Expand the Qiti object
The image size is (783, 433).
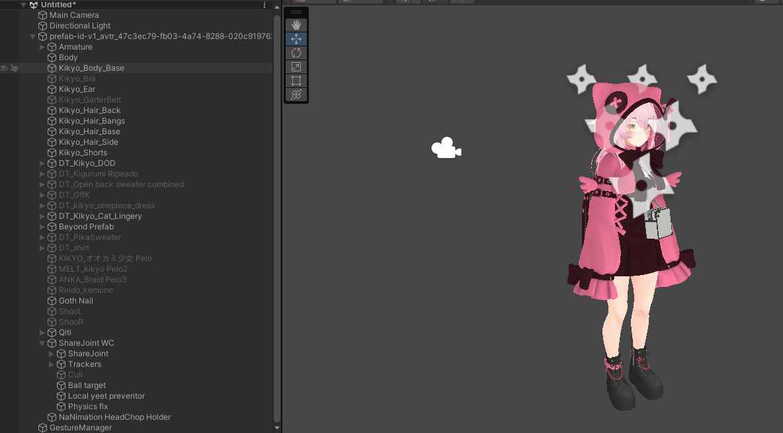42,333
